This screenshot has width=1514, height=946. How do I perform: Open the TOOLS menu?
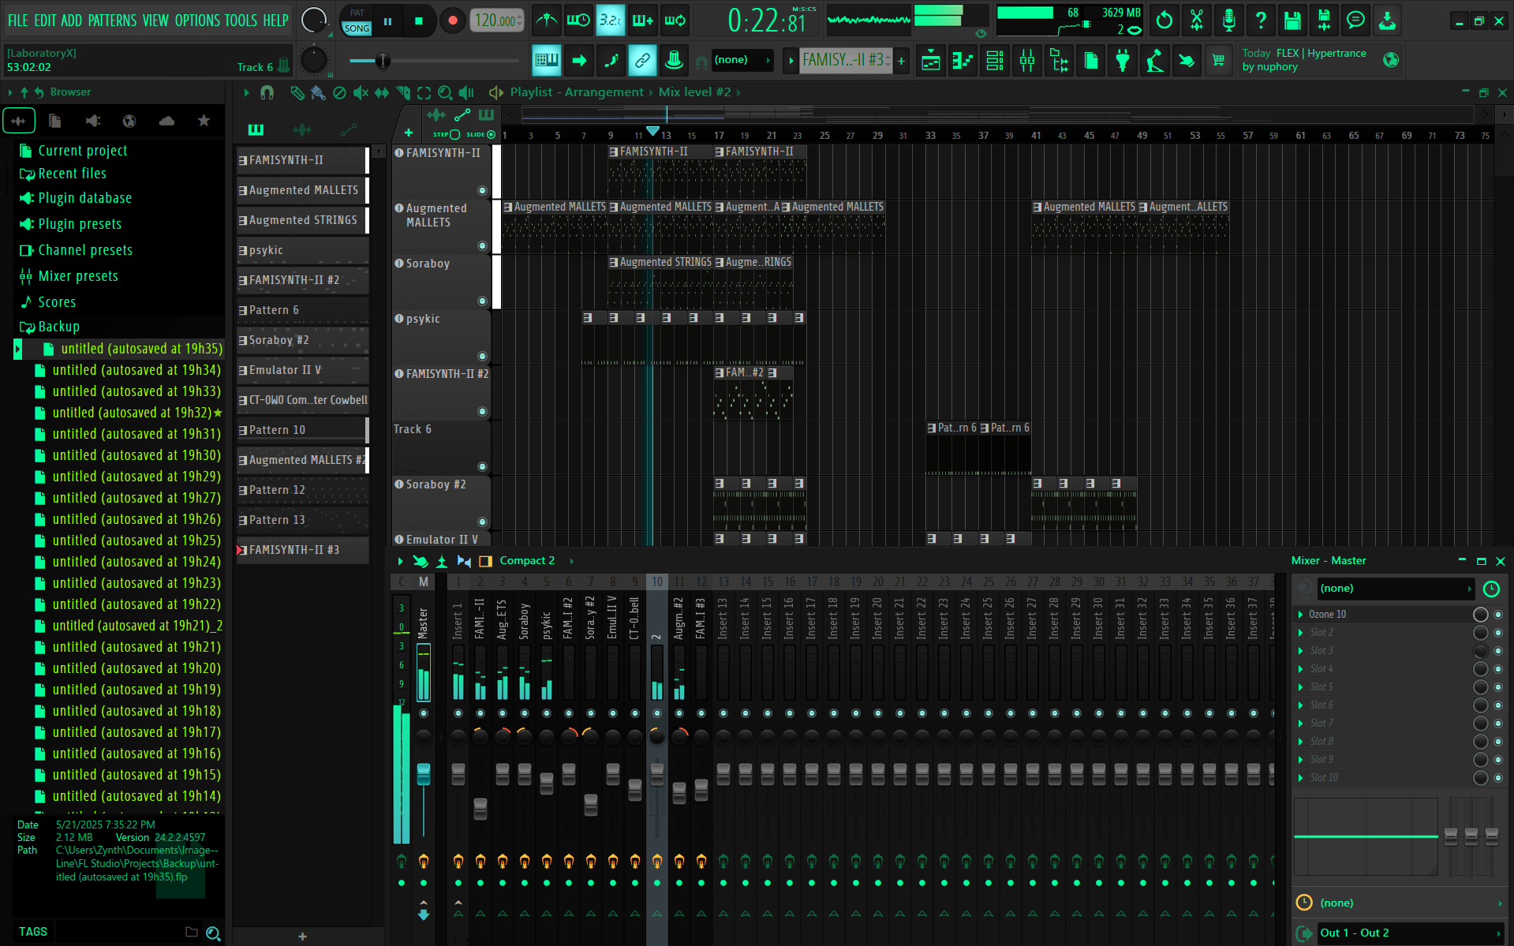(x=241, y=21)
